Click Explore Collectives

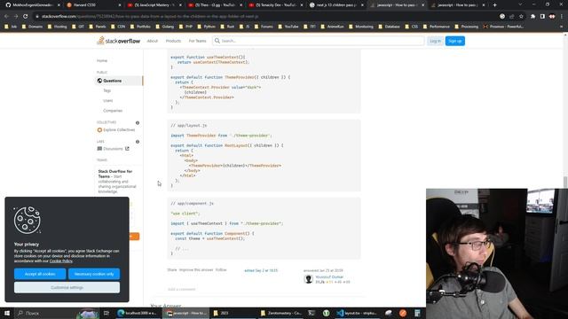(x=116, y=130)
